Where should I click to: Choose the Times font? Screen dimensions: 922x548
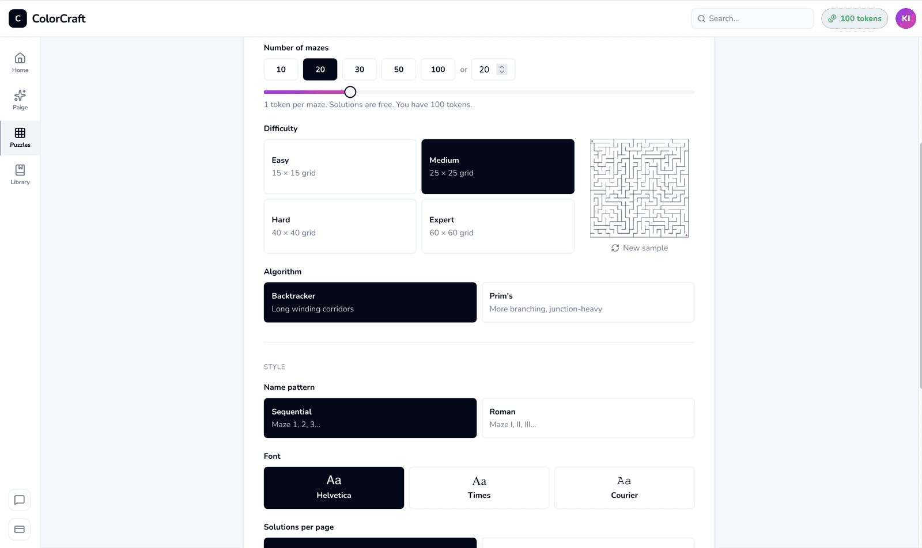click(479, 488)
